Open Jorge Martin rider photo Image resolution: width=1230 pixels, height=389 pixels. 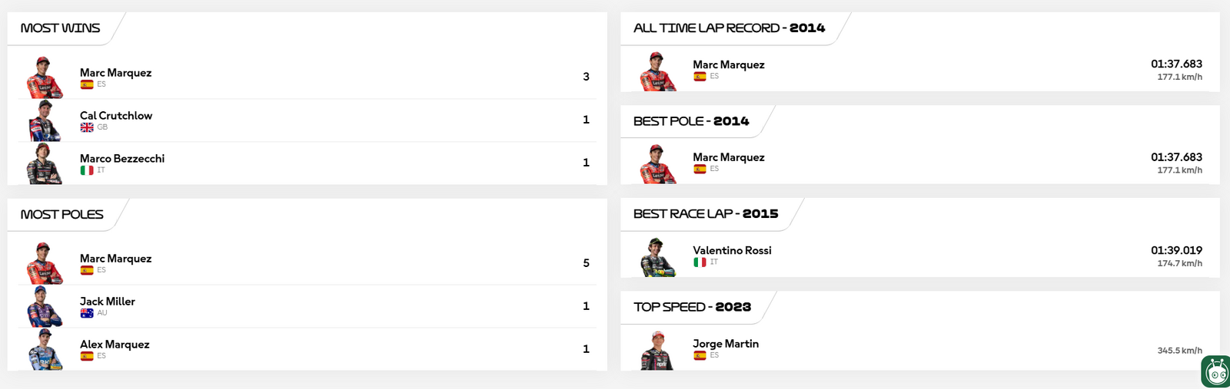[x=658, y=351]
